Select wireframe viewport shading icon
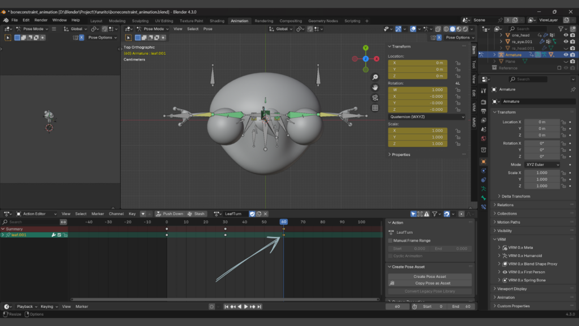The width and height of the screenshot is (579, 326). 446,29
